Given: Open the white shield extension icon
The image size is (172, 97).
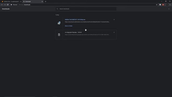Looking at the screenshot, I should pos(160,5).
